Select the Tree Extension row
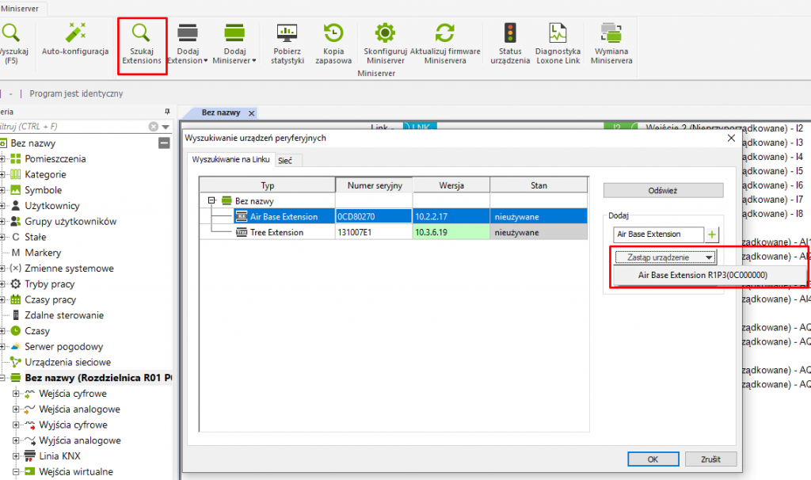Image resolution: width=811 pixels, height=480 pixels. (x=276, y=233)
